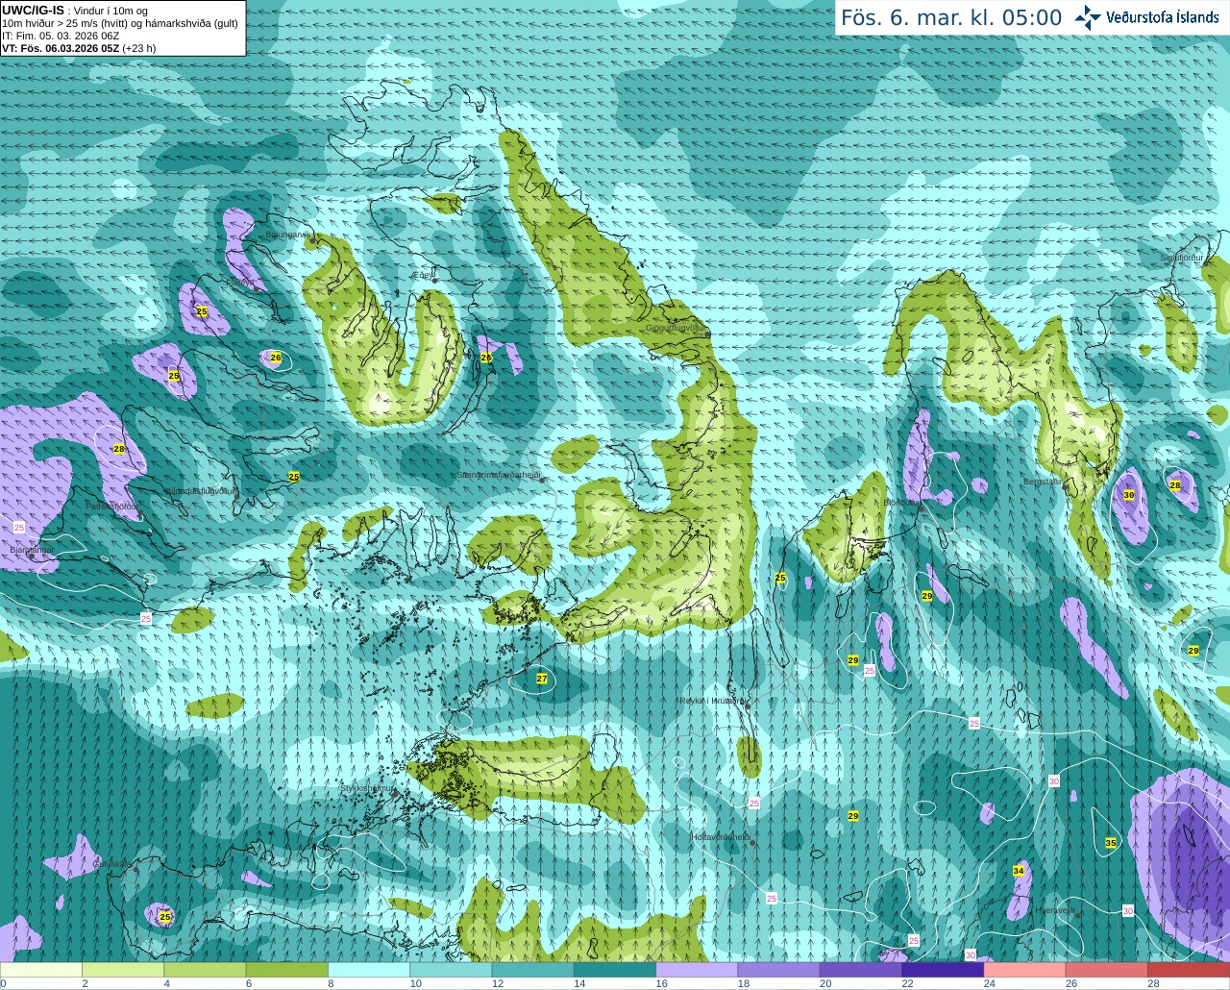Click the Holtavörðuheiði station label
Screen dimensions: 1230x990
(x=721, y=837)
